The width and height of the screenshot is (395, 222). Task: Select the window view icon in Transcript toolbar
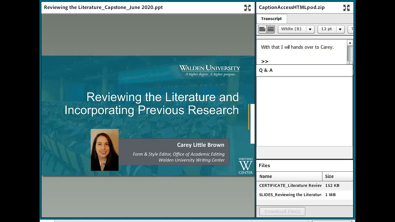pos(271,29)
